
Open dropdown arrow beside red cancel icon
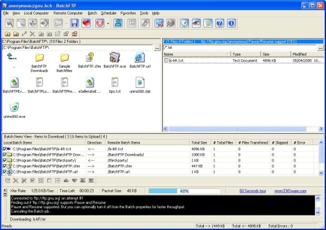pos(108,24)
